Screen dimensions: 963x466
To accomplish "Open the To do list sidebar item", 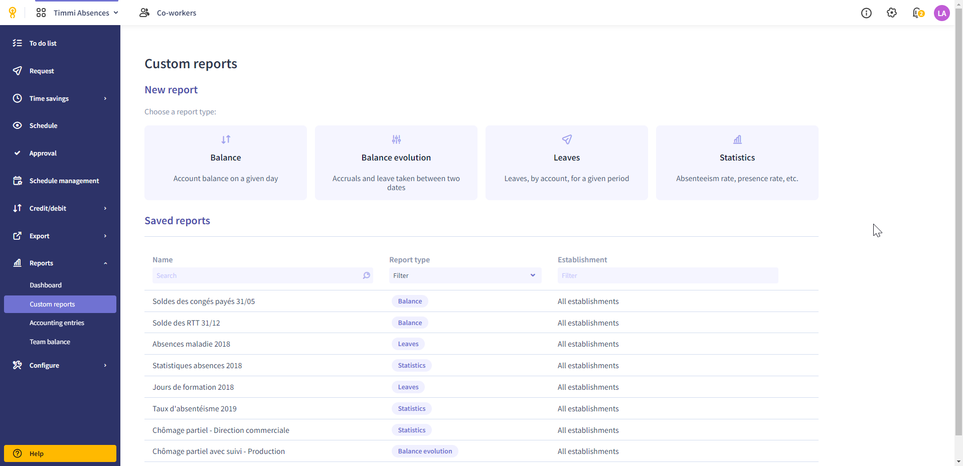I will click(x=60, y=43).
